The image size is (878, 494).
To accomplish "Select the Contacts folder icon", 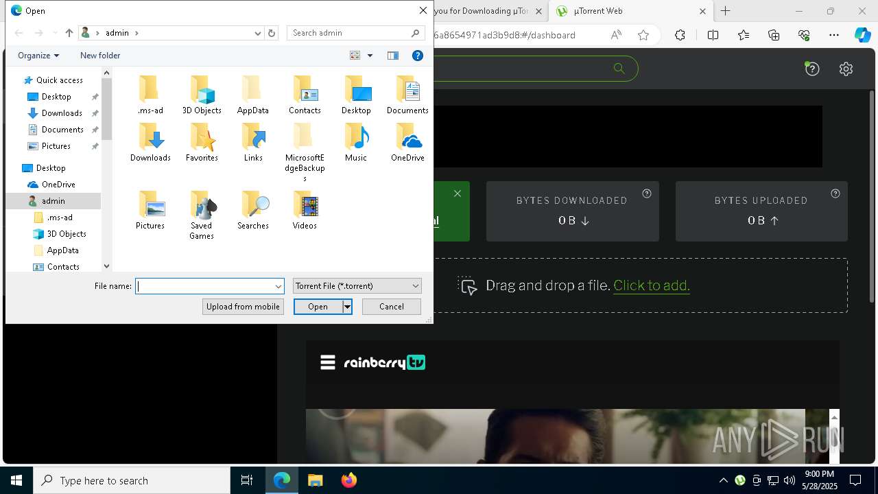I will click(305, 89).
